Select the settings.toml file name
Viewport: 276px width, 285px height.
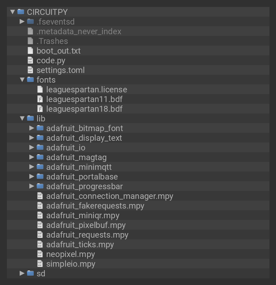tap(61, 70)
